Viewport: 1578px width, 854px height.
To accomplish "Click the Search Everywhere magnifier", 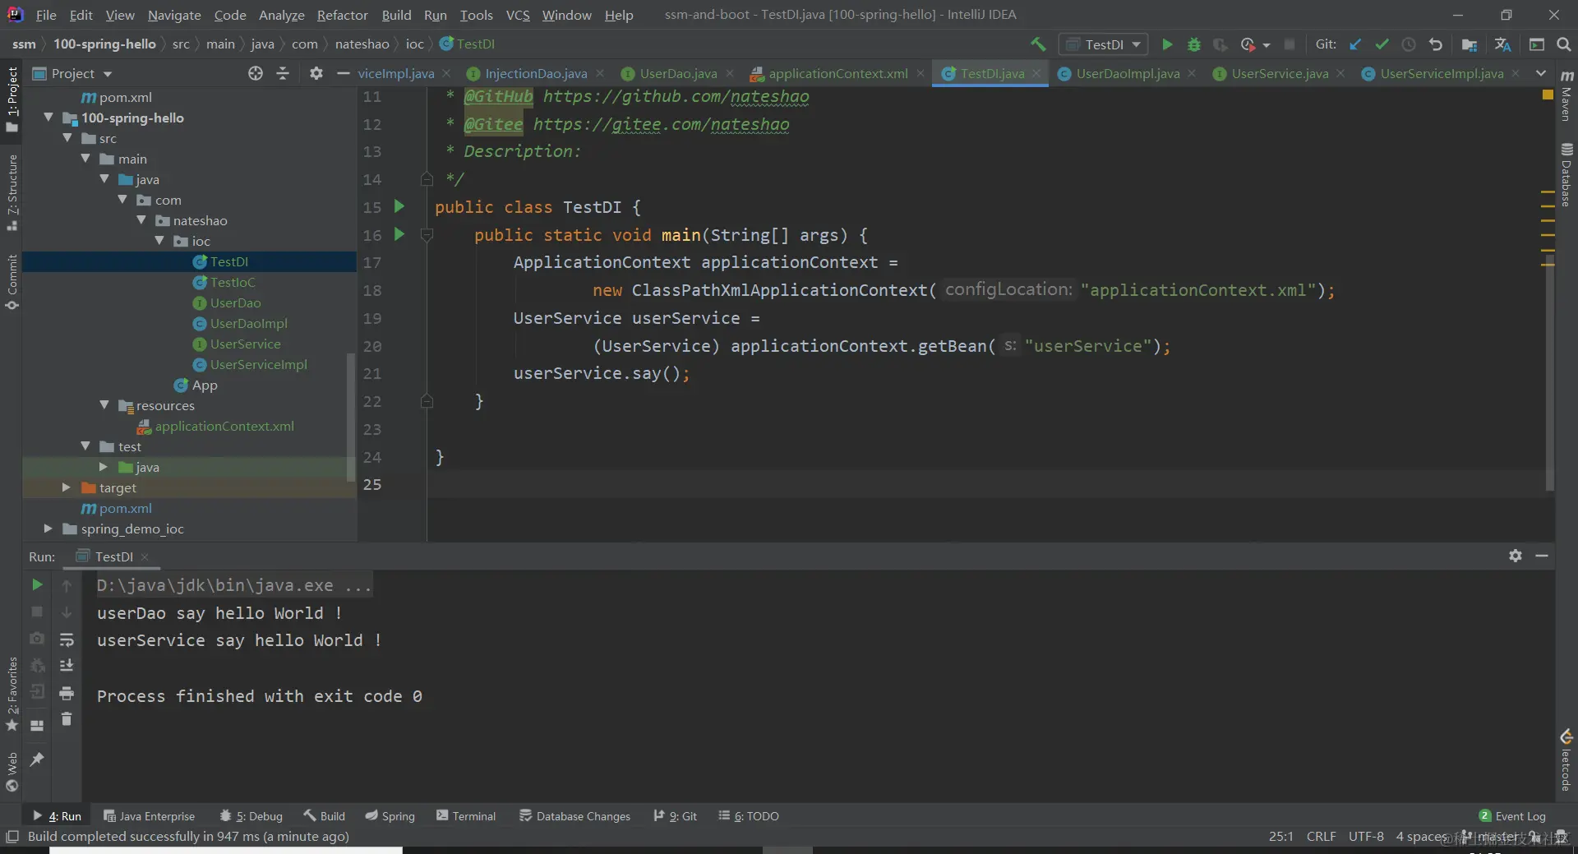I will pos(1564,44).
